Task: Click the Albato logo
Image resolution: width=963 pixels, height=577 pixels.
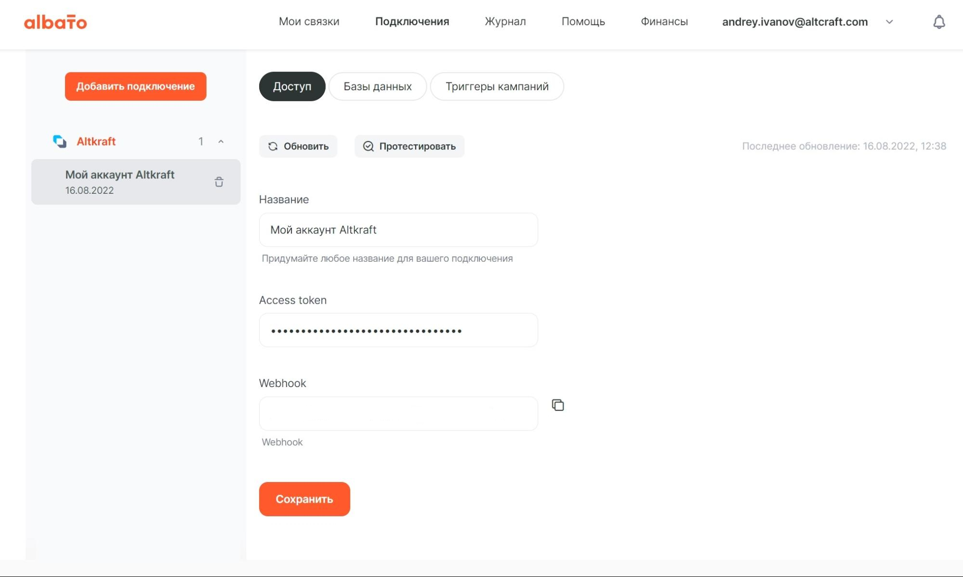Action: click(55, 22)
